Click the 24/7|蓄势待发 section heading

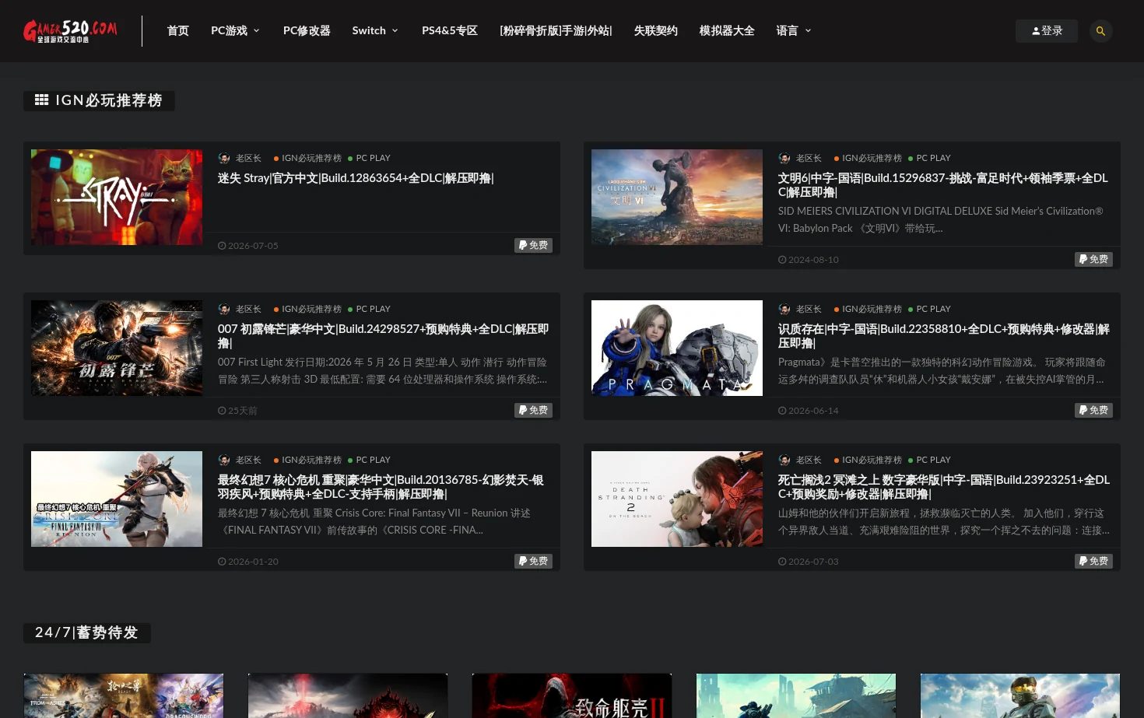pos(86,632)
